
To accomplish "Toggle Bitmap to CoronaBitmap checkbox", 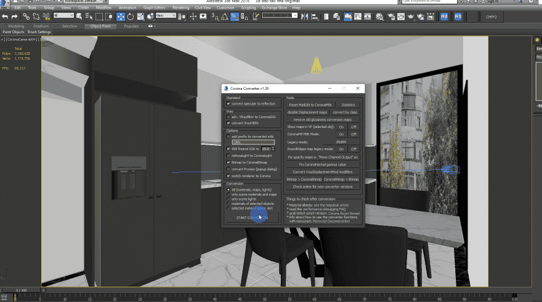I will click(228, 162).
